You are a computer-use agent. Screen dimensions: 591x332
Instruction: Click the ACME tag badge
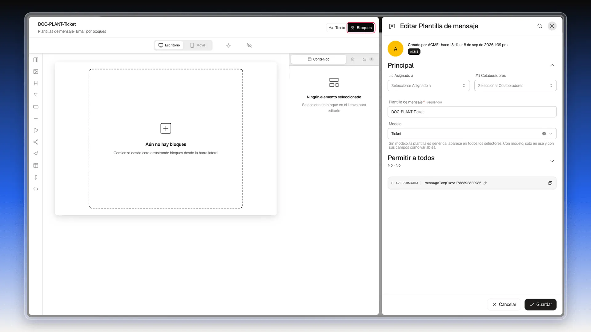(414, 52)
